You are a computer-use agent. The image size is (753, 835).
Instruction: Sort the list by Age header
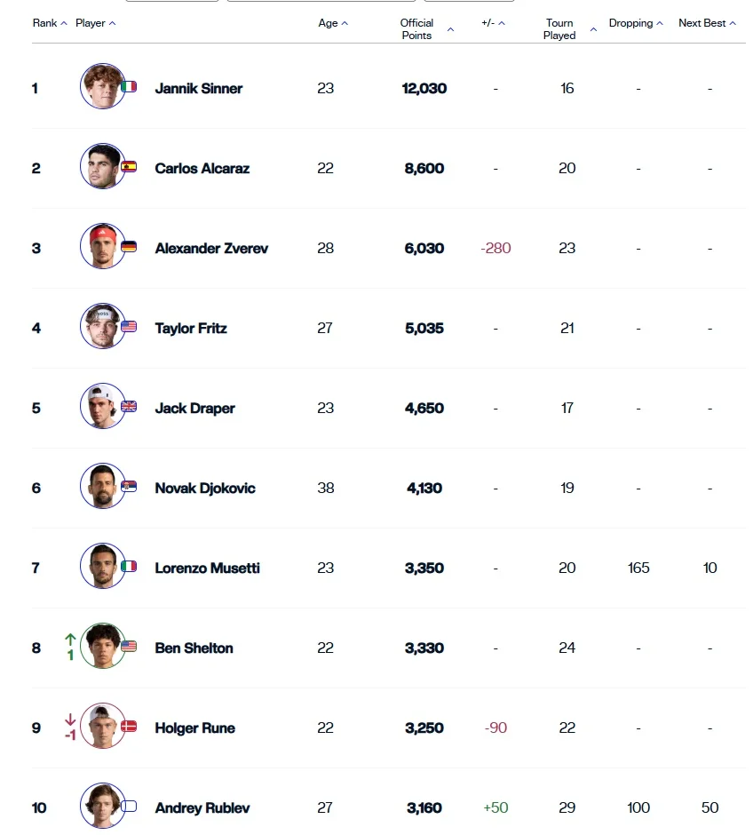click(x=333, y=23)
